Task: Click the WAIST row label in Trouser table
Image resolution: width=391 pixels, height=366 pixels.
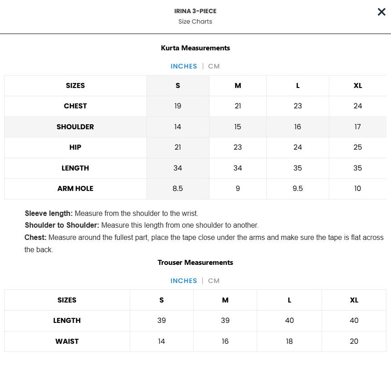Action: pos(67,342)
